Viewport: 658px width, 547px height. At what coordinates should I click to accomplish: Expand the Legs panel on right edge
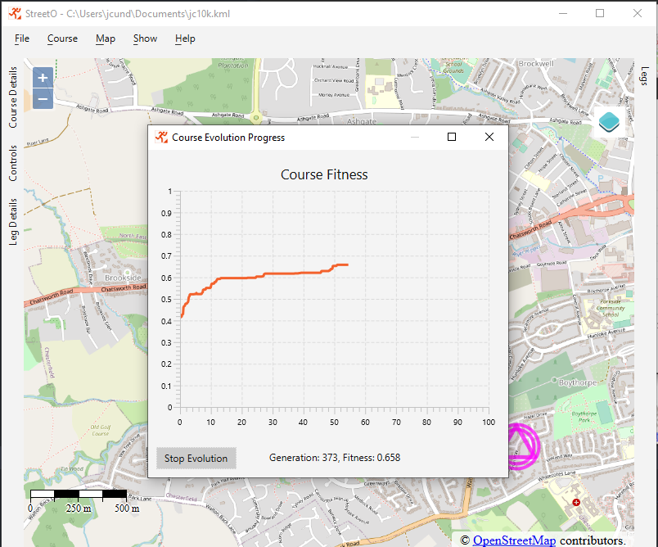tap(644, 77)
